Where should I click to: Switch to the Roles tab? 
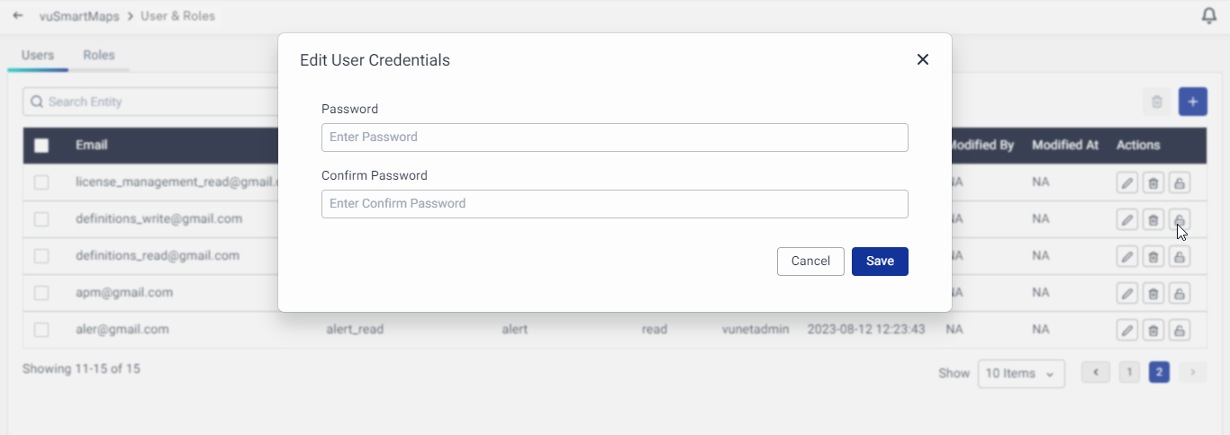(x=99, y=55)
